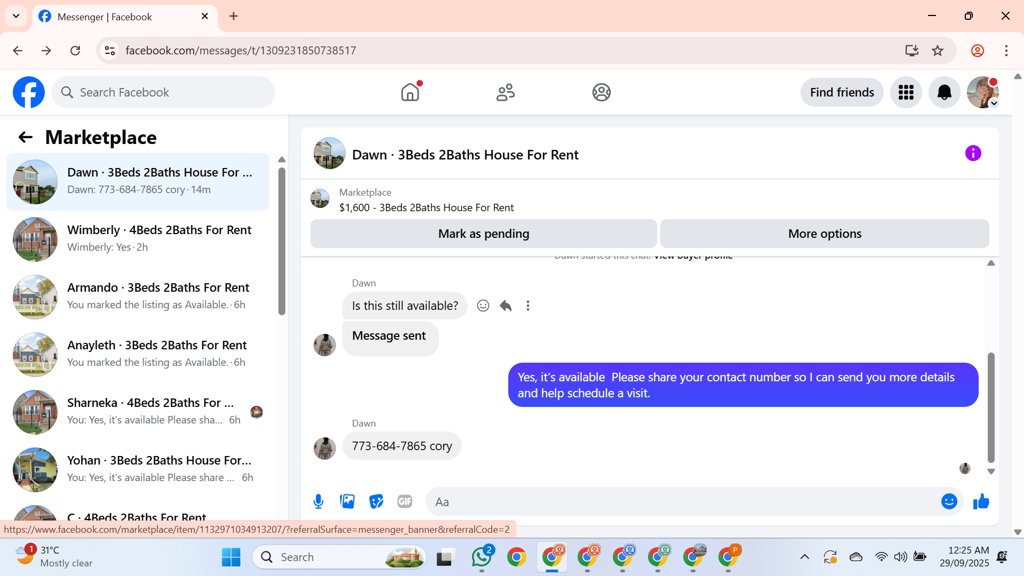Open WhatsApp from the taskbar
Viewport: 1024px width, 576px height.
pos(482,557)
